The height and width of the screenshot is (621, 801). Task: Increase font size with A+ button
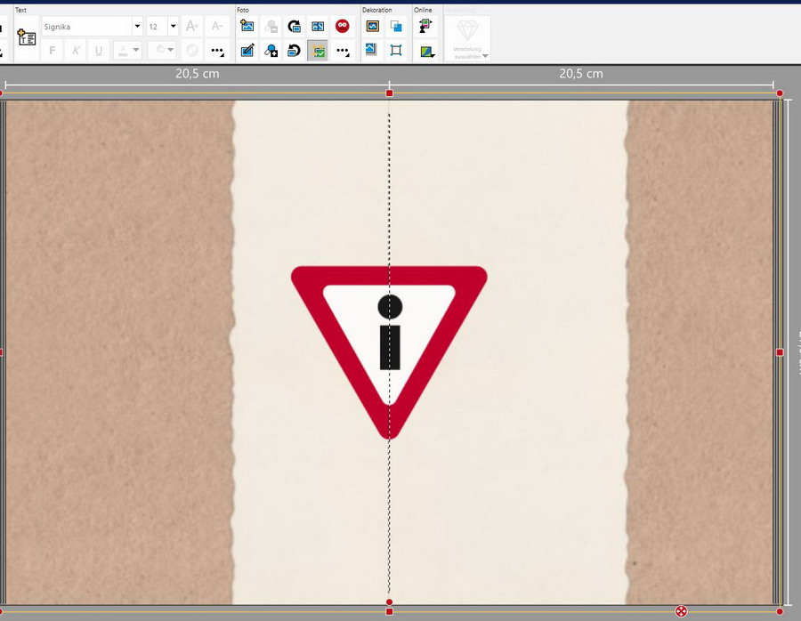[x=192, y=27]
